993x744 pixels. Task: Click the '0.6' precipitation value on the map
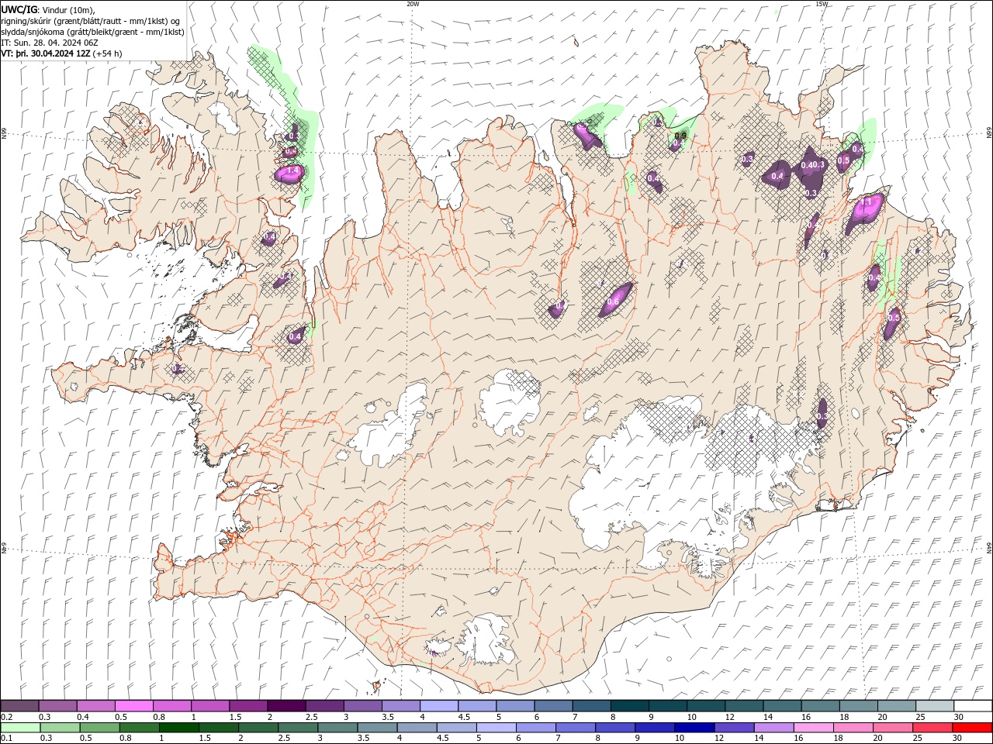(613, 301)
